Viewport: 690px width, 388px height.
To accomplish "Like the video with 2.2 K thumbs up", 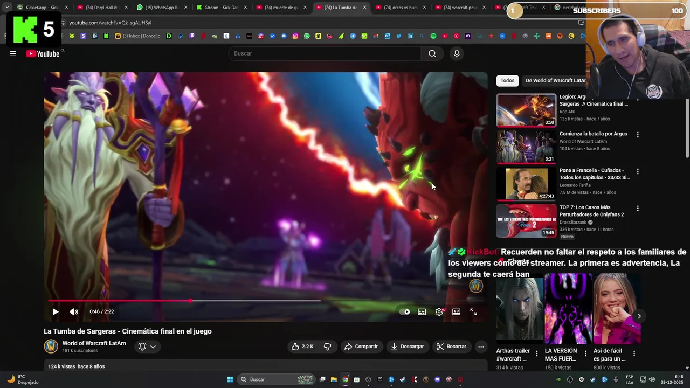I will [302, 347].
